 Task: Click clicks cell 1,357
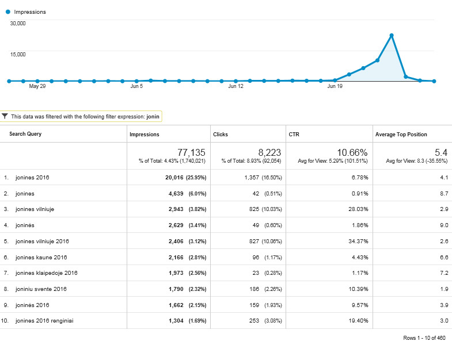tap(252, 178)
